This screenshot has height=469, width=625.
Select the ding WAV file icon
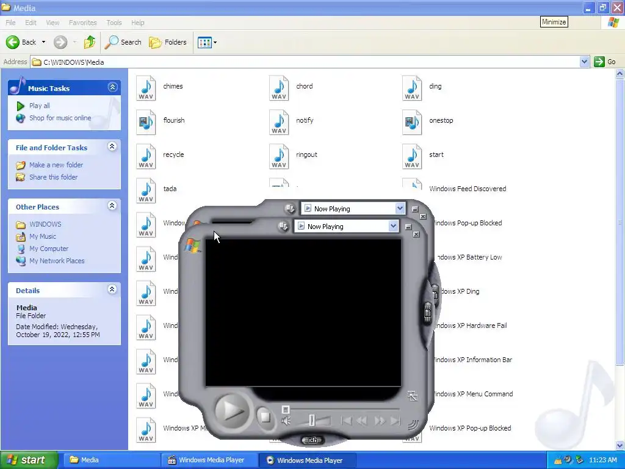(412, 88)
